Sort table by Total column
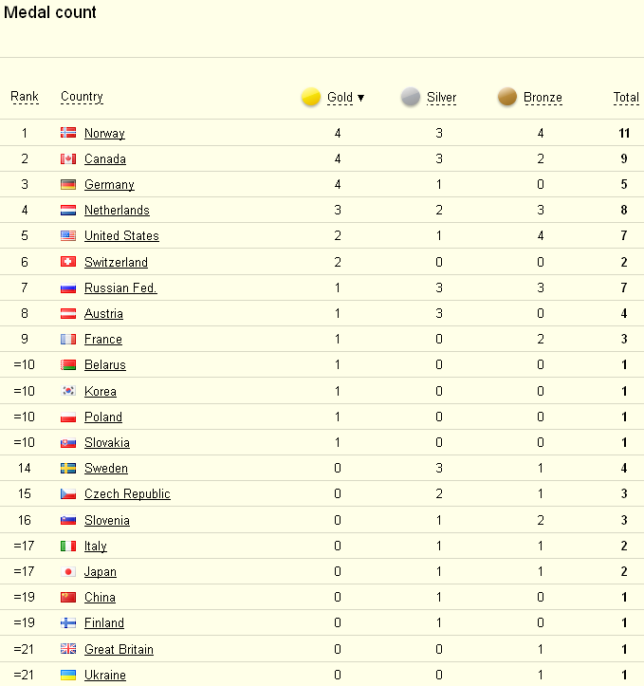644x686 pixels. (x=626, y=97)
